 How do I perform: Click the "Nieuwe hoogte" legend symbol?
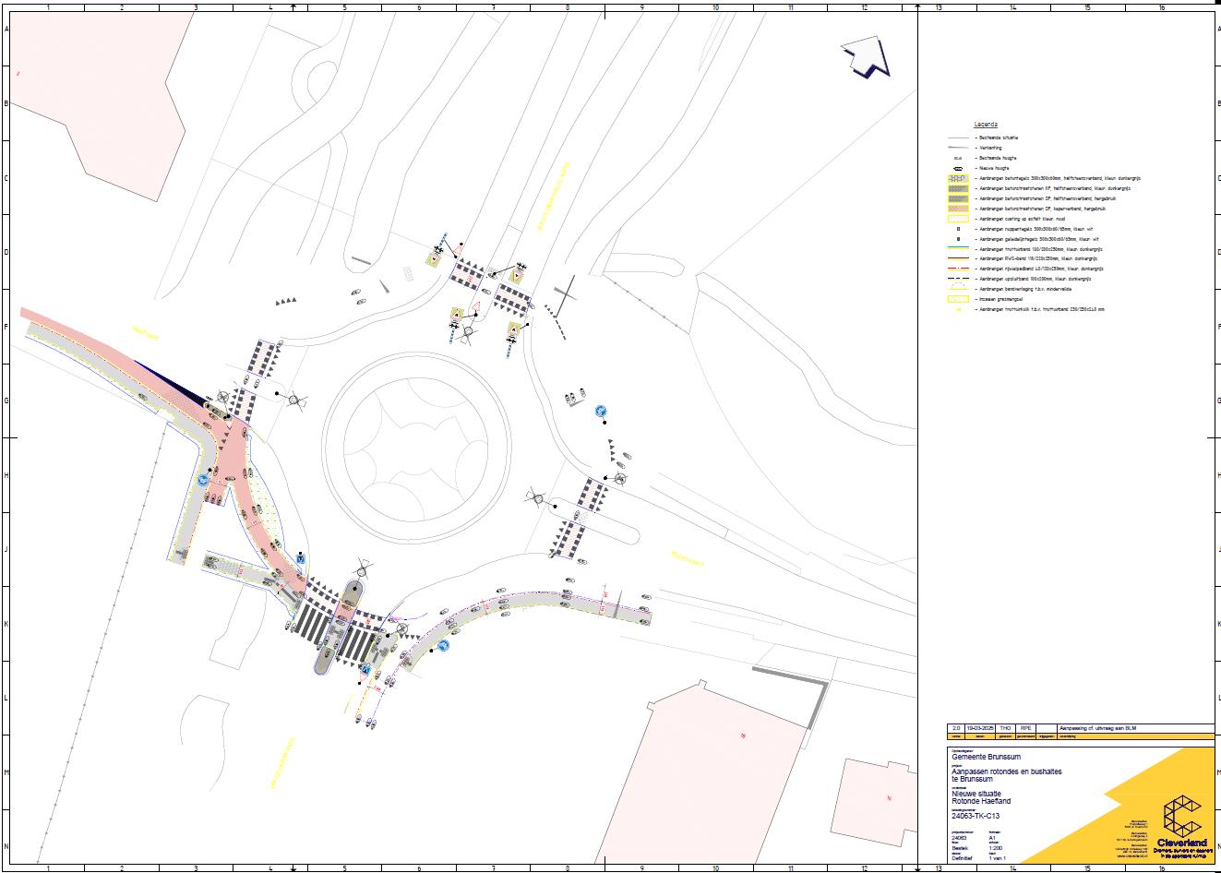click(x=958, y=168)
